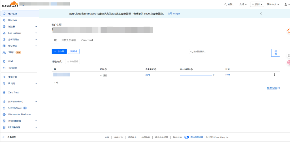This screenshot has height=142, width=290.
Task: Click the Turnstile icon
Action: tap(4, 68)
